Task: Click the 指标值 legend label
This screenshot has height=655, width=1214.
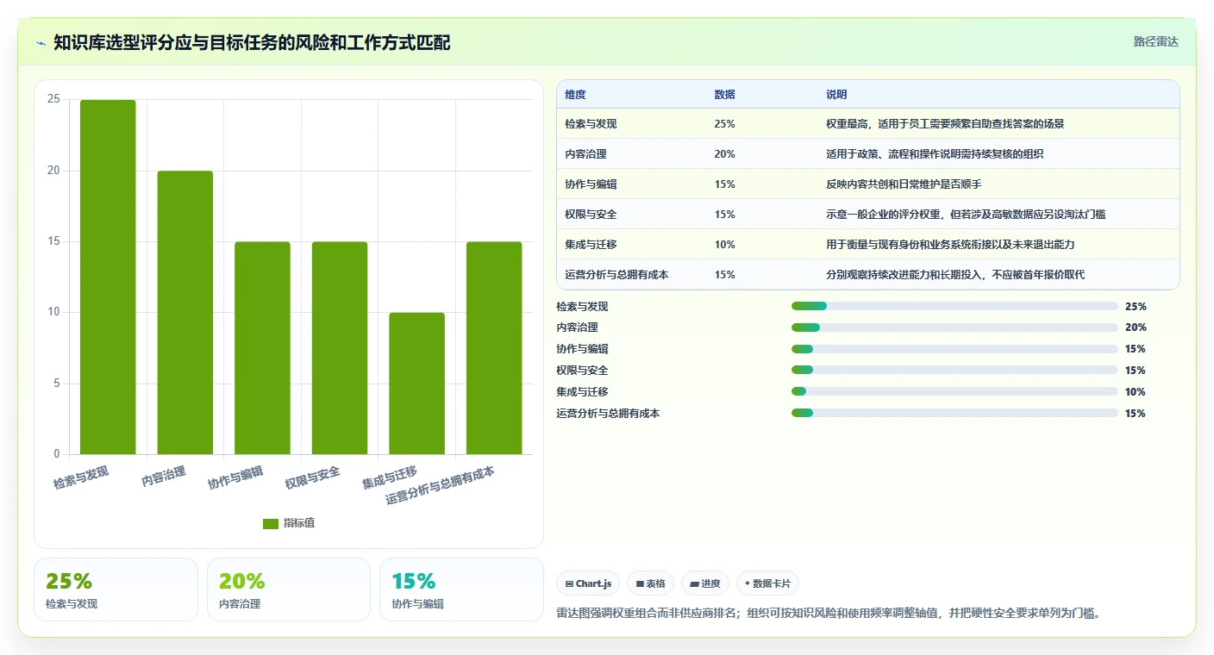Action: coord(299,523)
